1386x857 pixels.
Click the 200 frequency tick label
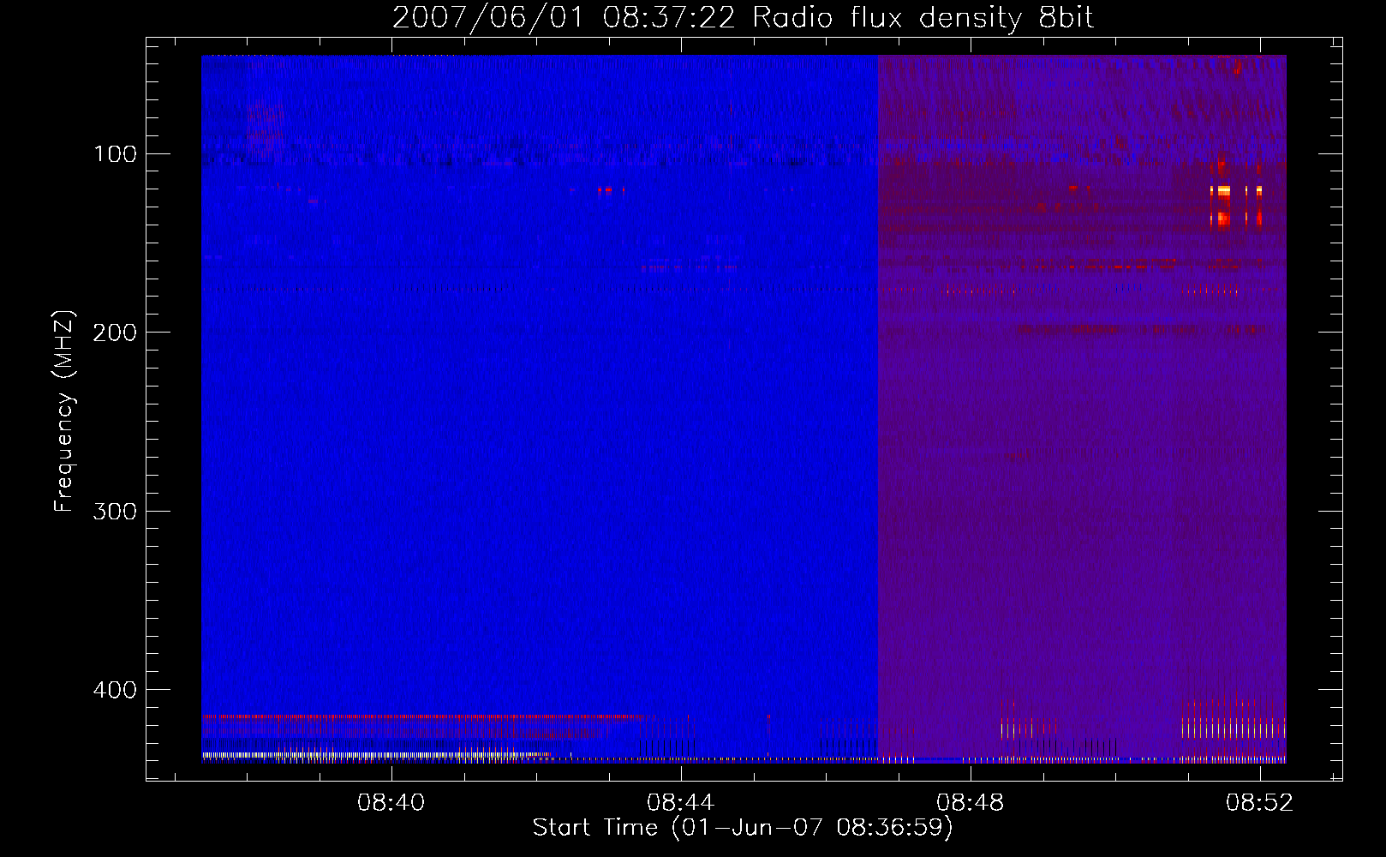[115, 333]
